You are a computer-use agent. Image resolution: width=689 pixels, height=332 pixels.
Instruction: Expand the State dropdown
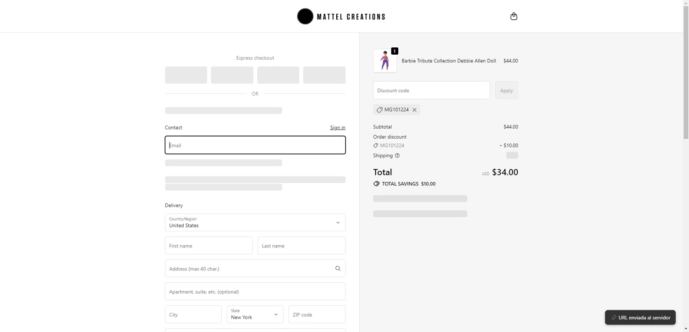coord(255,315)
